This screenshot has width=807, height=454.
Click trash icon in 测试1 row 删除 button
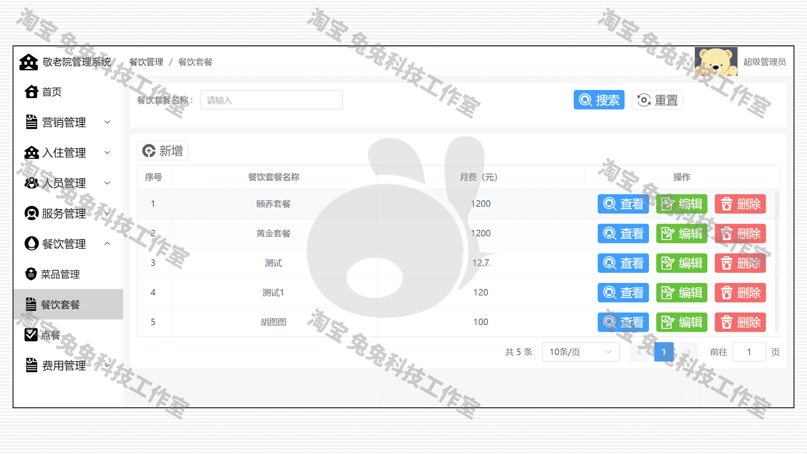726,293
